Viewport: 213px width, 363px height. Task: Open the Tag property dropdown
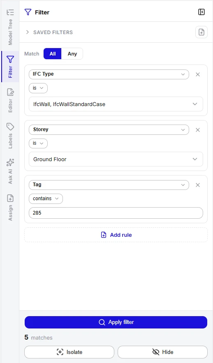[109, 185]
